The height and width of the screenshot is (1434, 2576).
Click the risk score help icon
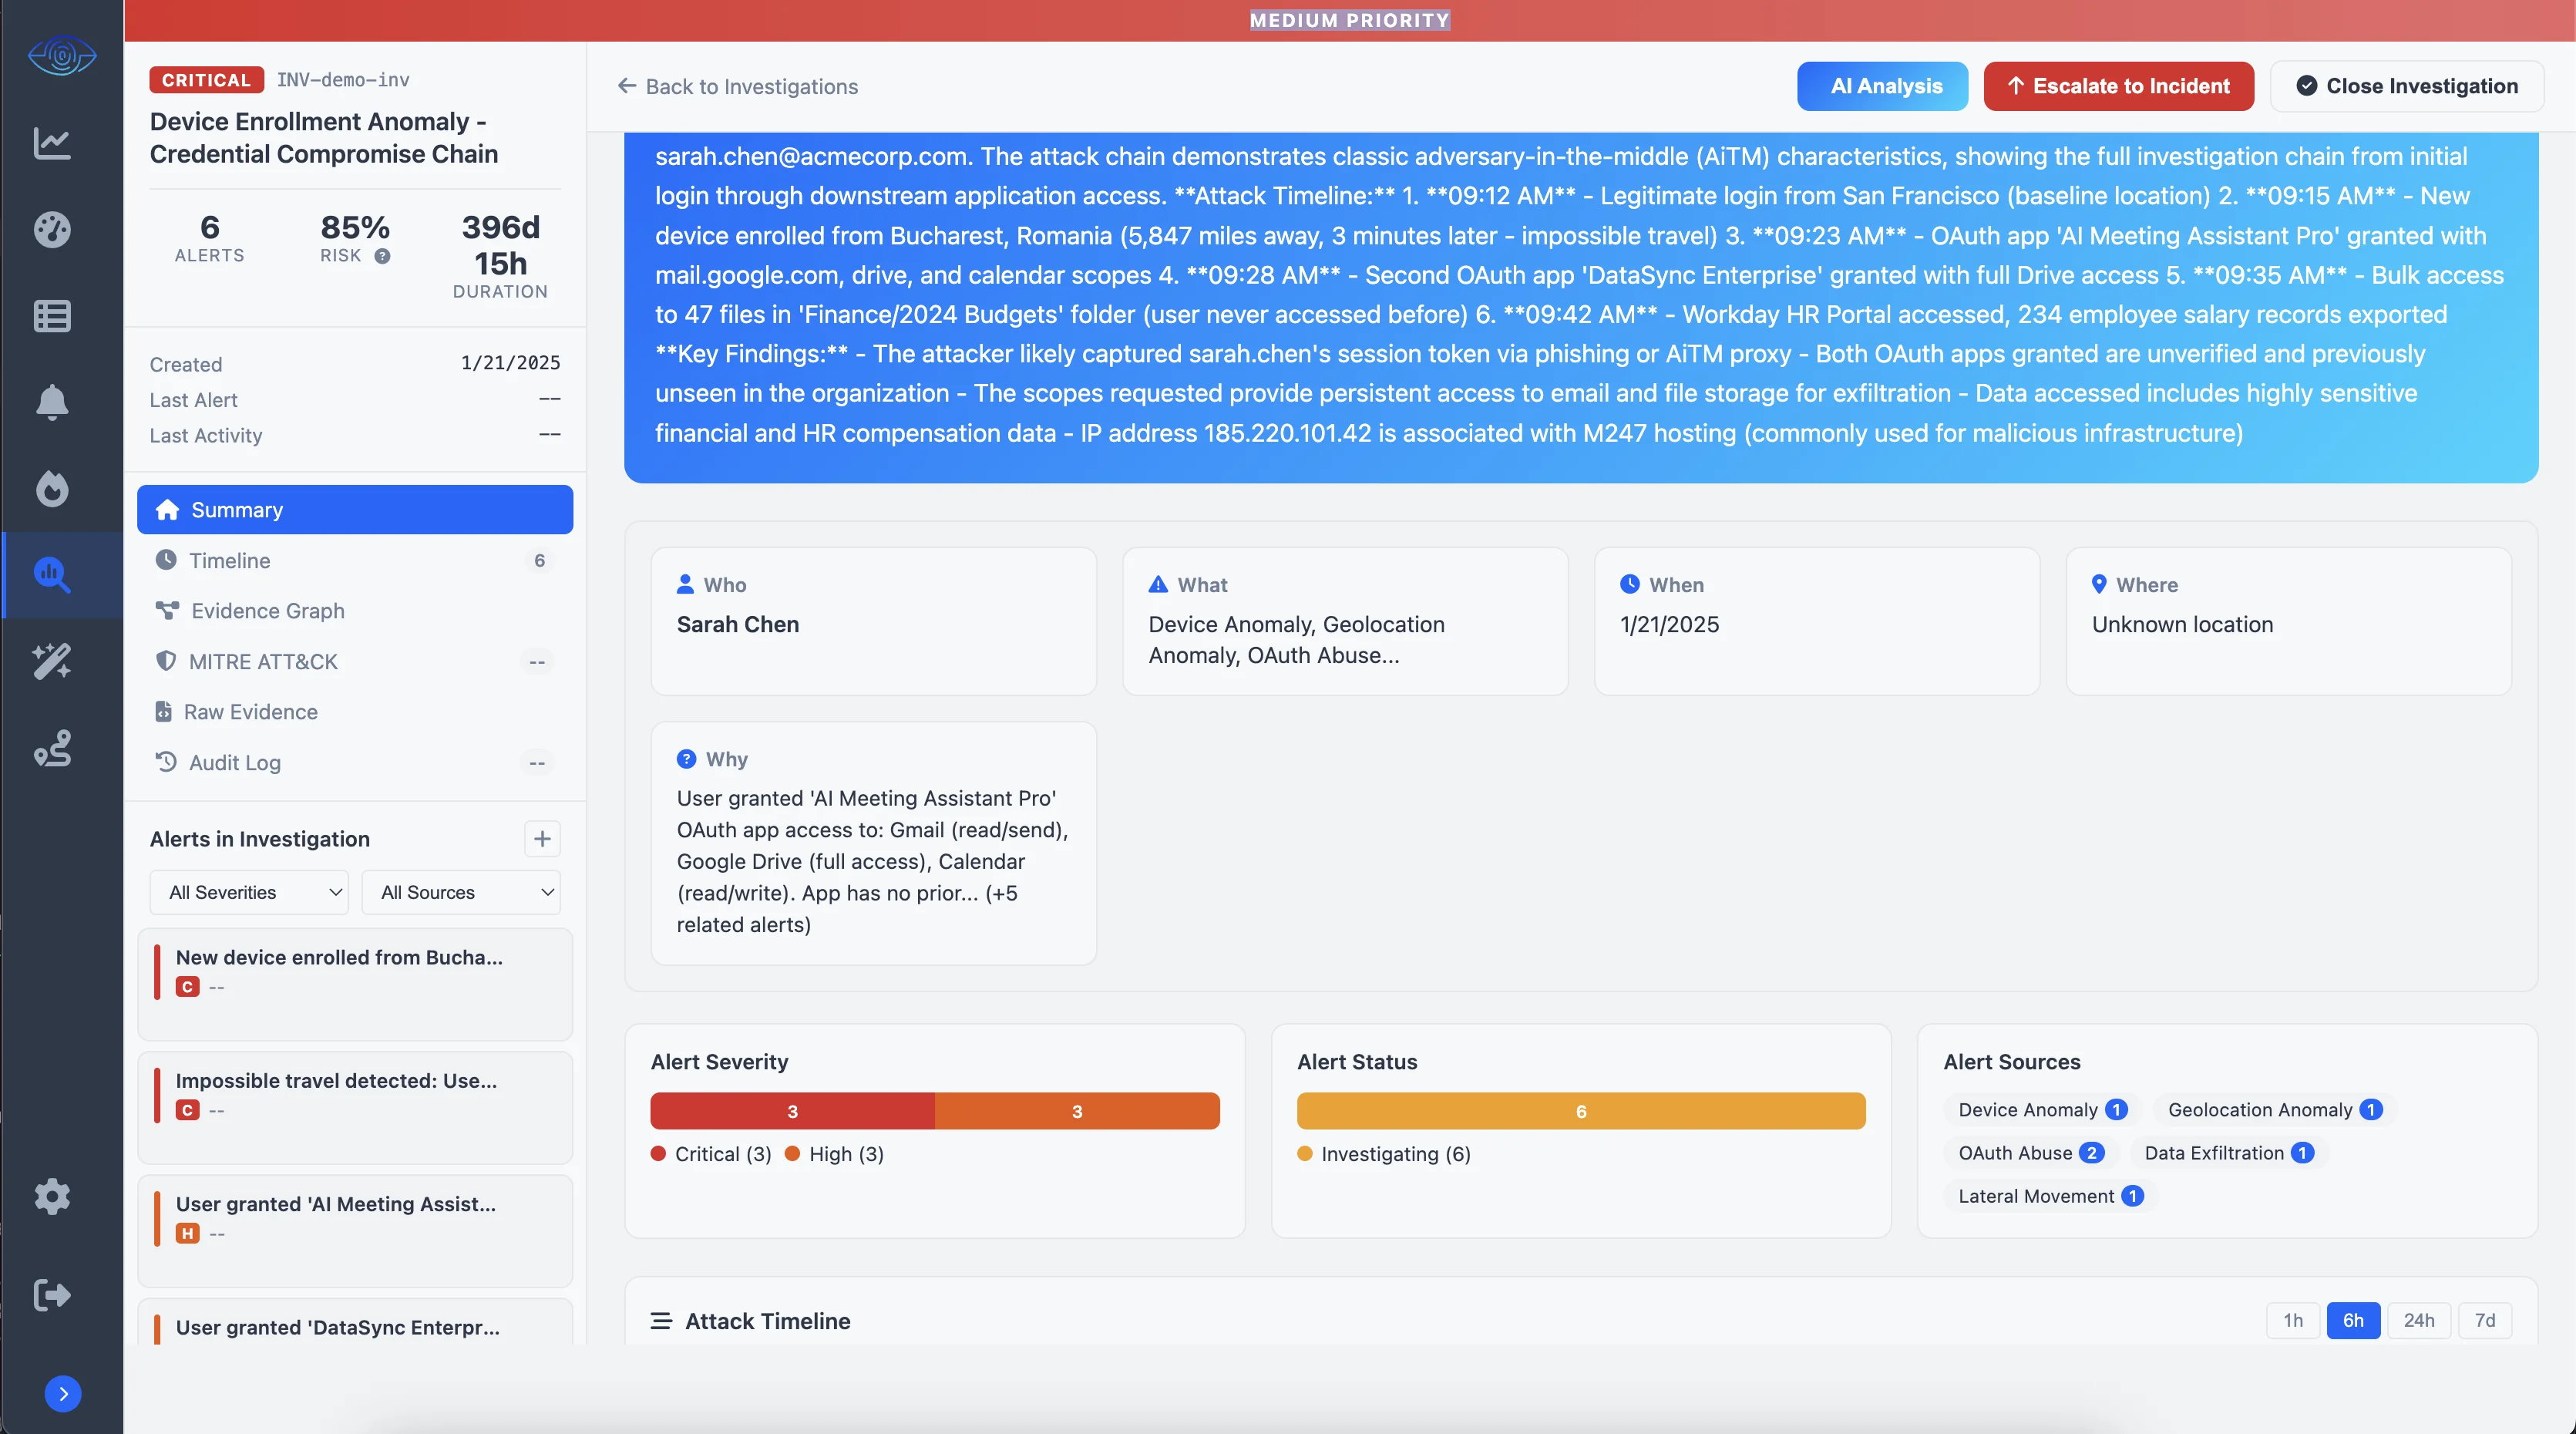click(382, 256)
